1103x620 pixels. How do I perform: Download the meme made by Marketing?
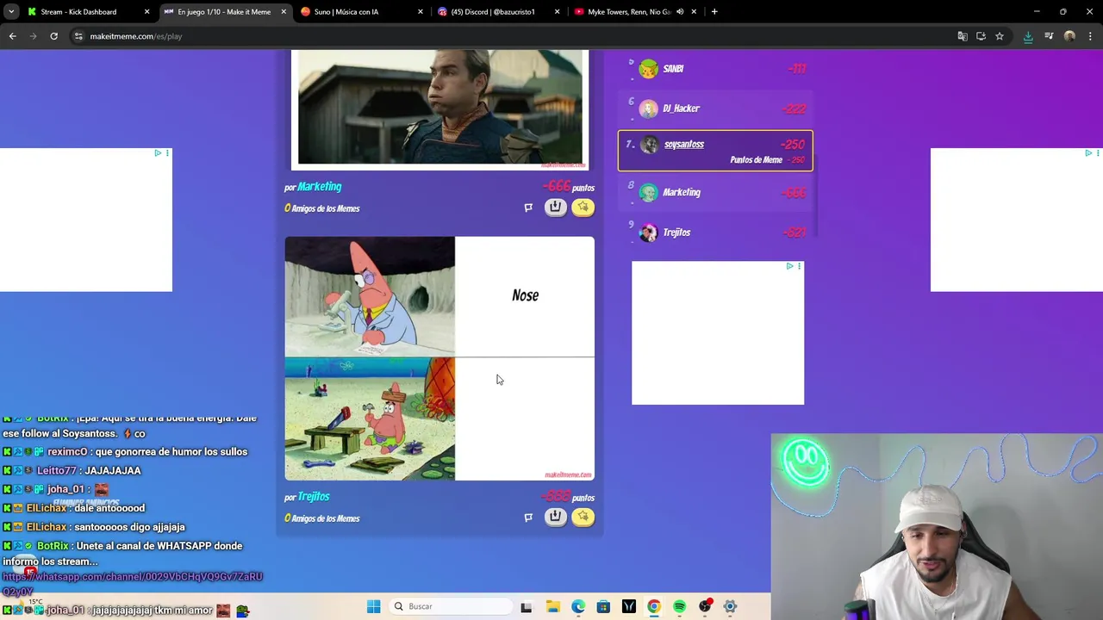coord(555,207)
